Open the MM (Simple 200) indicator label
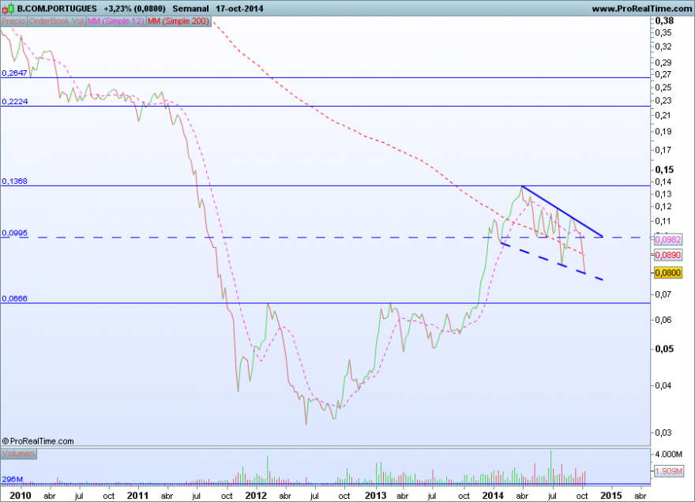Image resolution: width=695 pixels, height=502 pixels. tap(178, 21)
